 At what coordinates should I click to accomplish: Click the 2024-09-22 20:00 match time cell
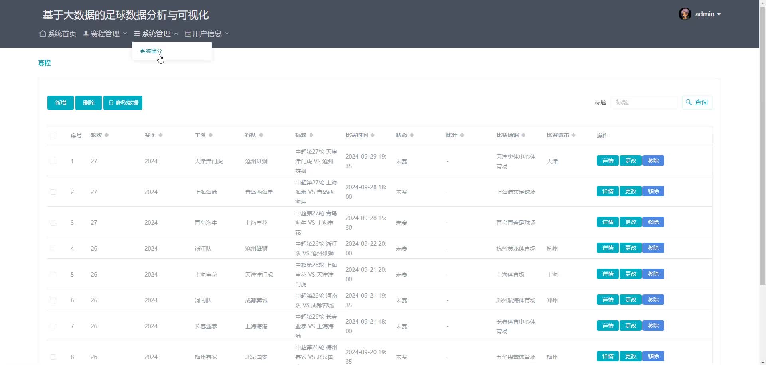tap(366, 249)
